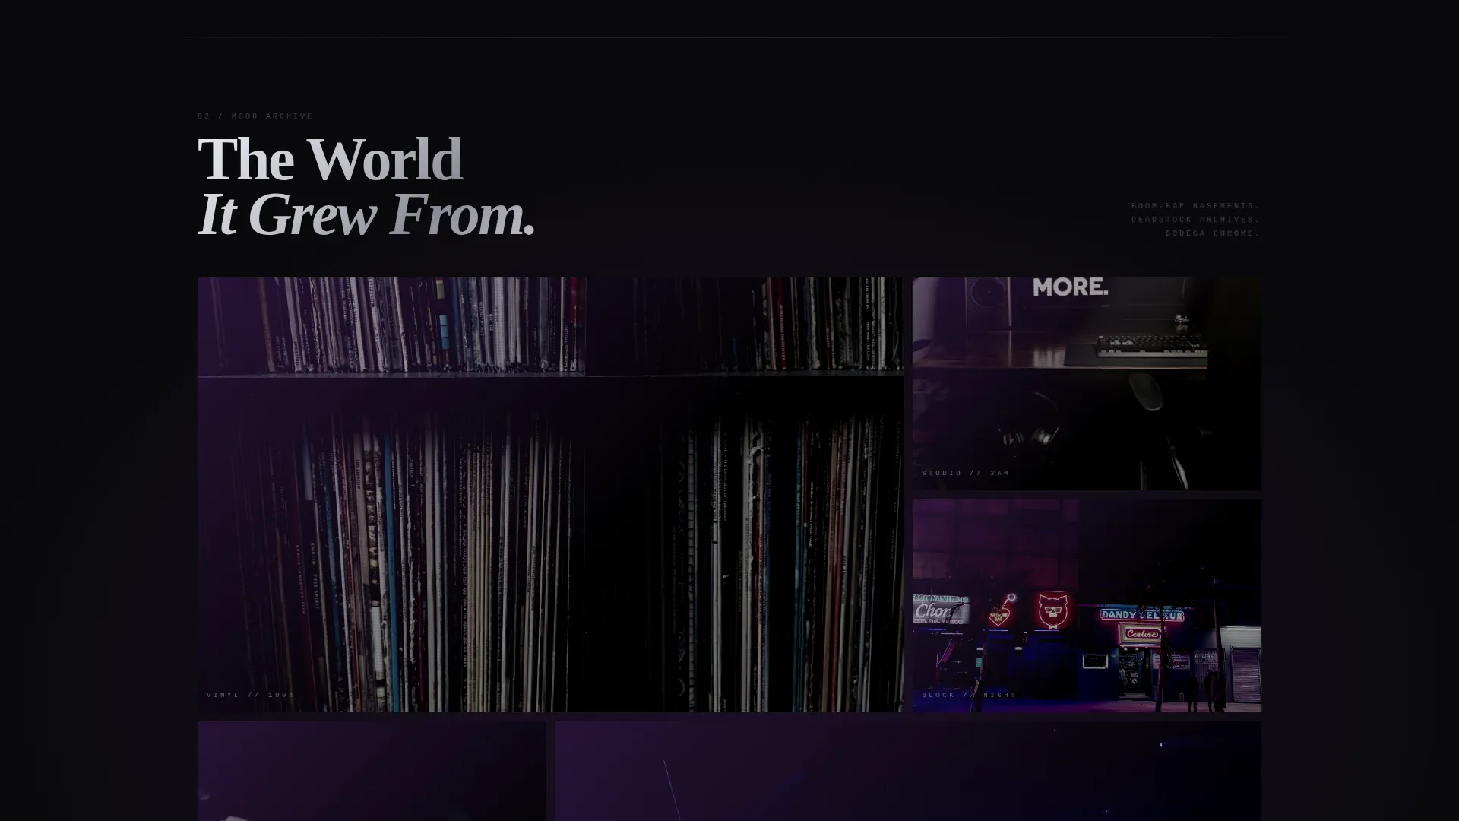
Task: Open the bottom-left purple gallery tile
Action: (372, 771)
